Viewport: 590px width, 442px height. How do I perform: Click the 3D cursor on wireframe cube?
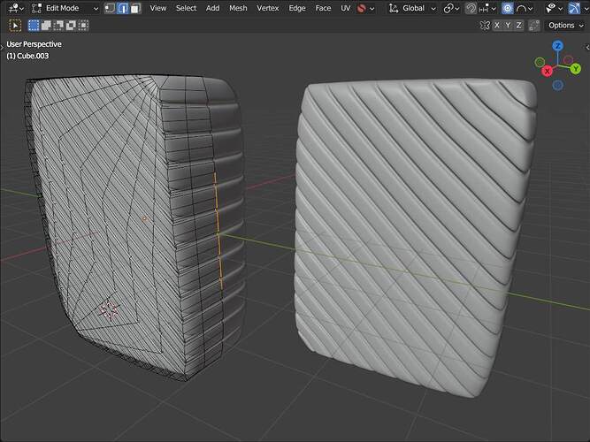(x=110, y=310)
